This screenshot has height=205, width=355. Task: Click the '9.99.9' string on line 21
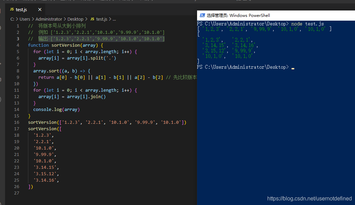44,154
